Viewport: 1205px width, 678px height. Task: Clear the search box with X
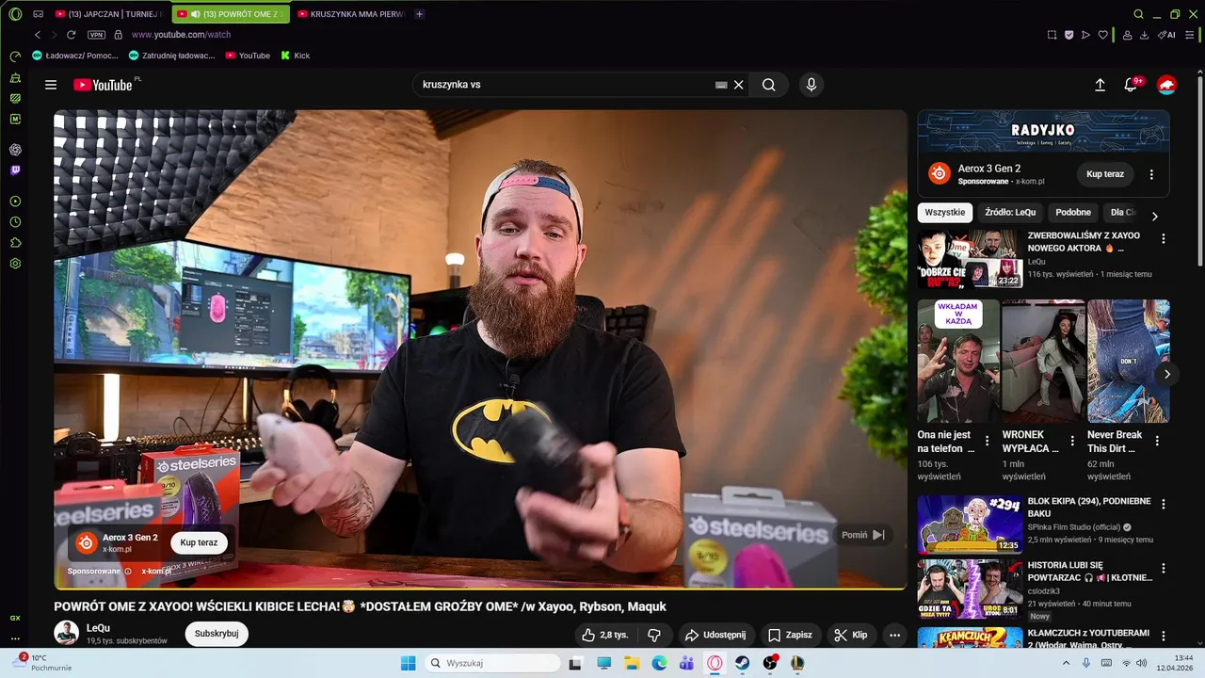point(739,85)
